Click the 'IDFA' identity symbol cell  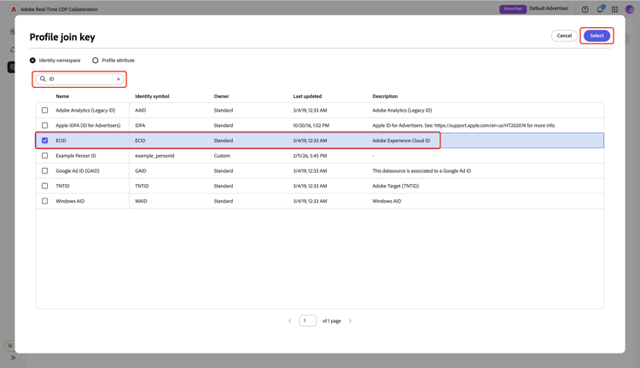(140, 125)
